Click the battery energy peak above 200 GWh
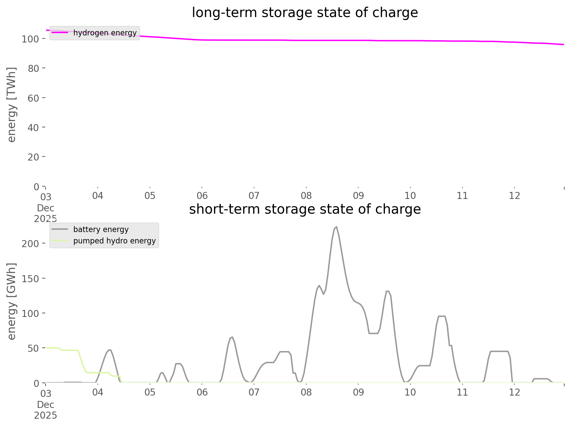 (x=336, y=227)
